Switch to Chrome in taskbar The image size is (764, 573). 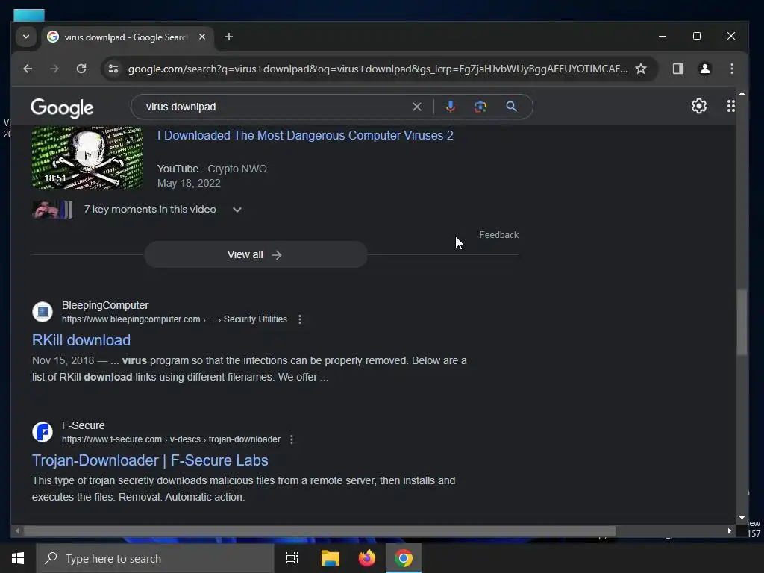(x=404, y=558)
